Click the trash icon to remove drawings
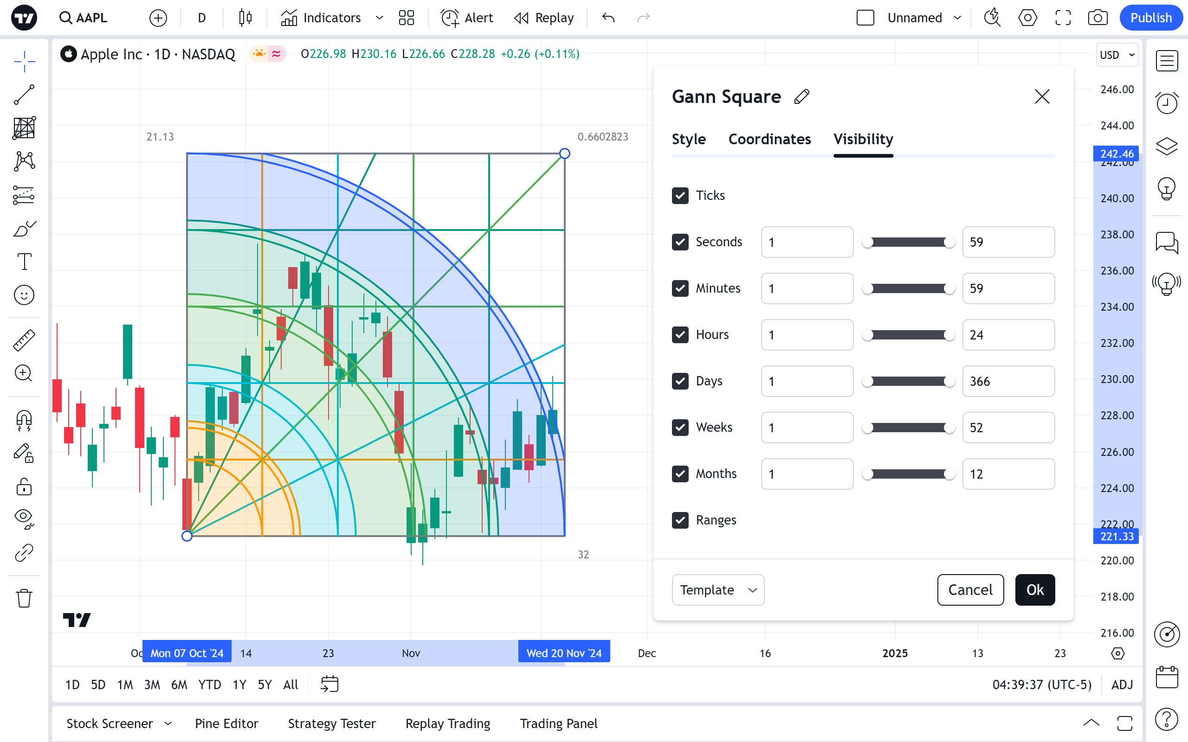Screen dimensions: 1188x742 point(24,598)
